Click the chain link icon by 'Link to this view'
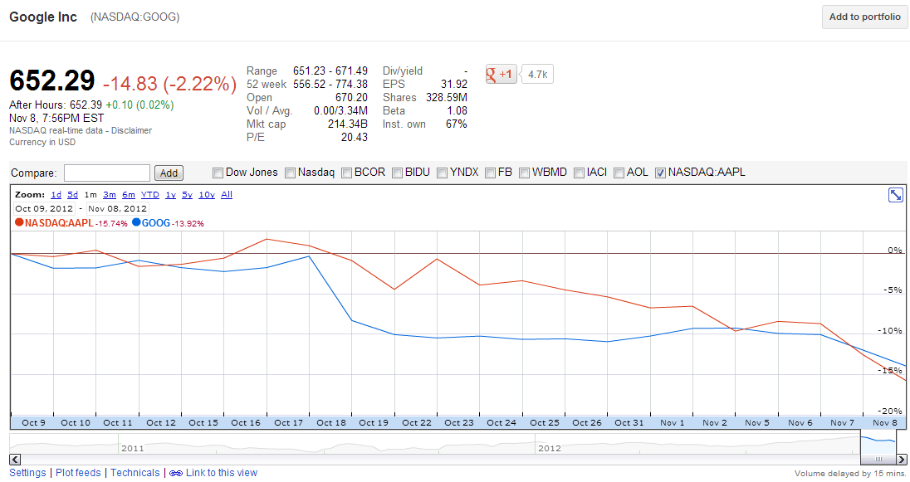 176,474
